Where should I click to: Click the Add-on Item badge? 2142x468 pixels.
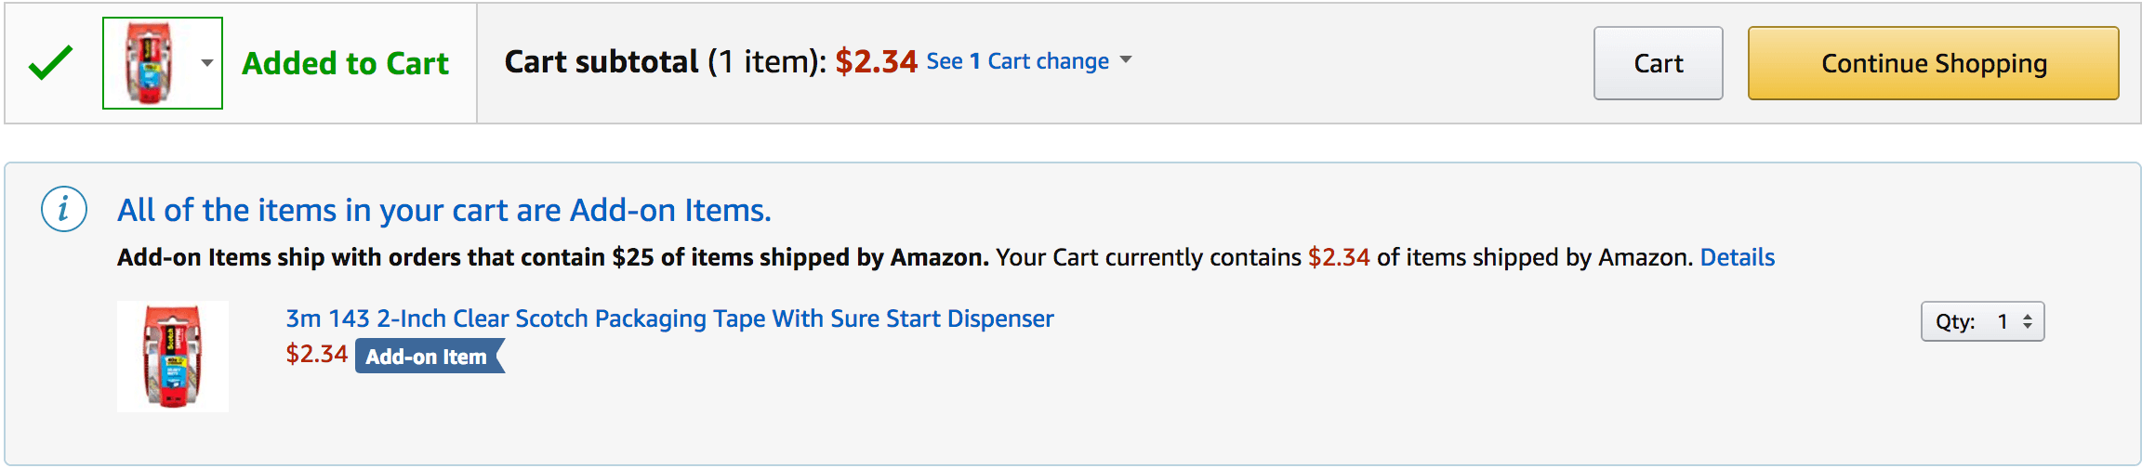[x=430, y=357]
